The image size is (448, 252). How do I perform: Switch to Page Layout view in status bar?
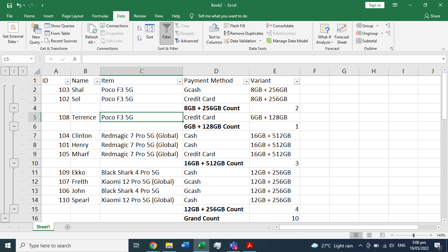(369, 235)
